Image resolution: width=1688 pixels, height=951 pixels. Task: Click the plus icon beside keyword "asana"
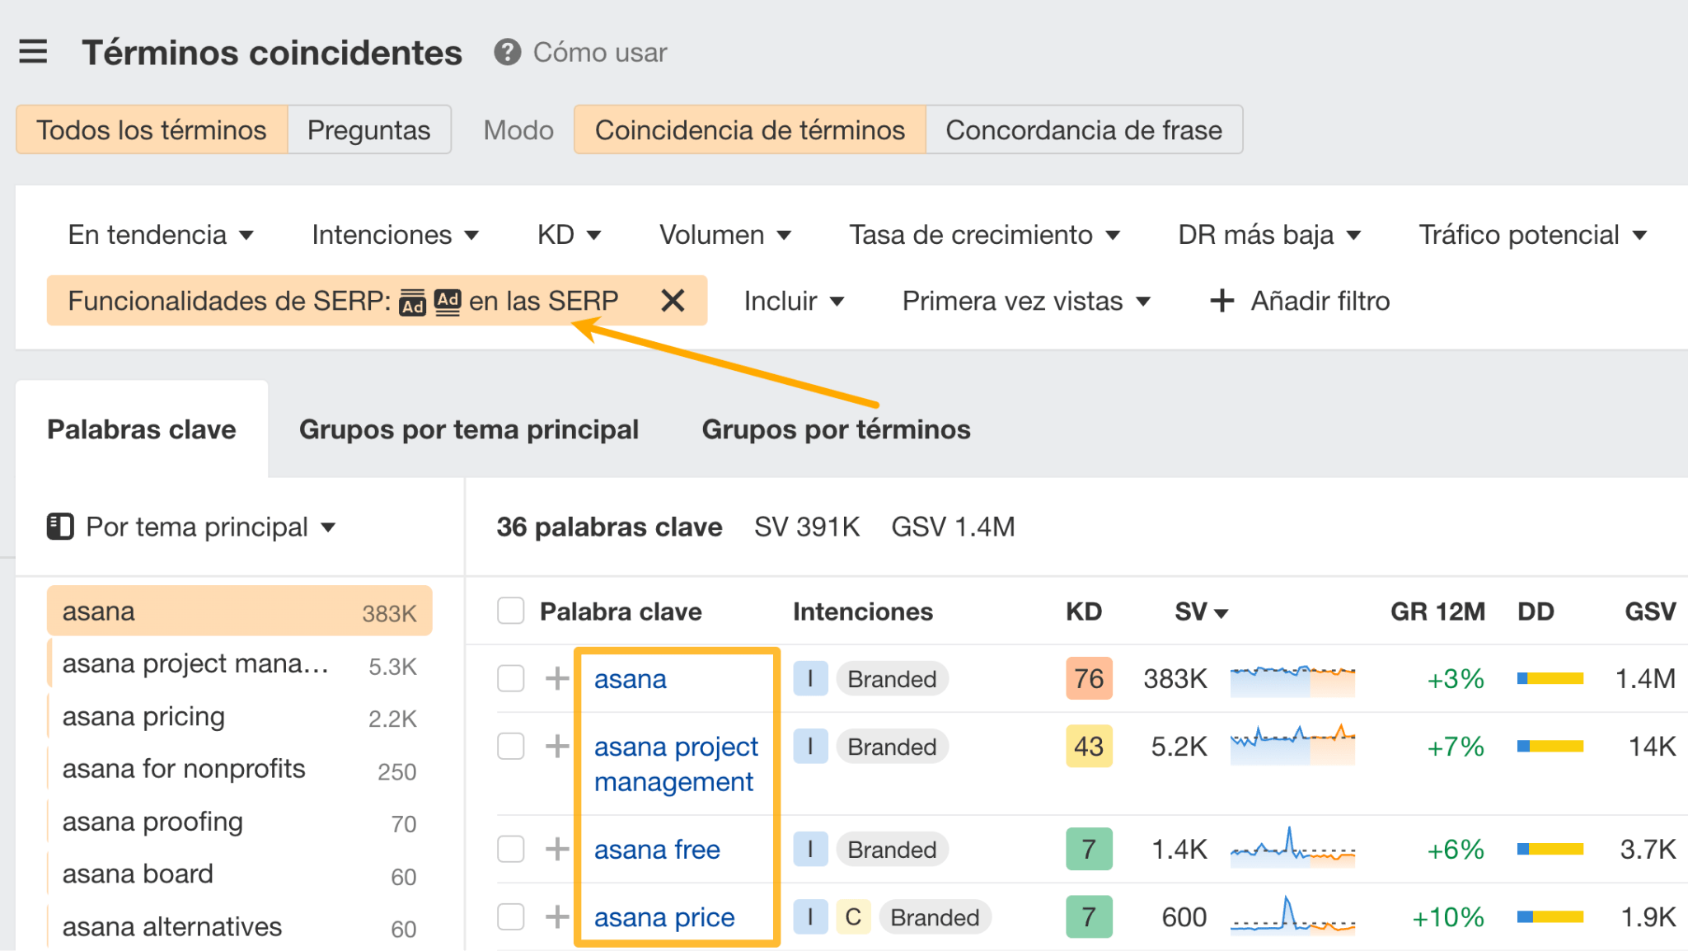click(557, 678)
